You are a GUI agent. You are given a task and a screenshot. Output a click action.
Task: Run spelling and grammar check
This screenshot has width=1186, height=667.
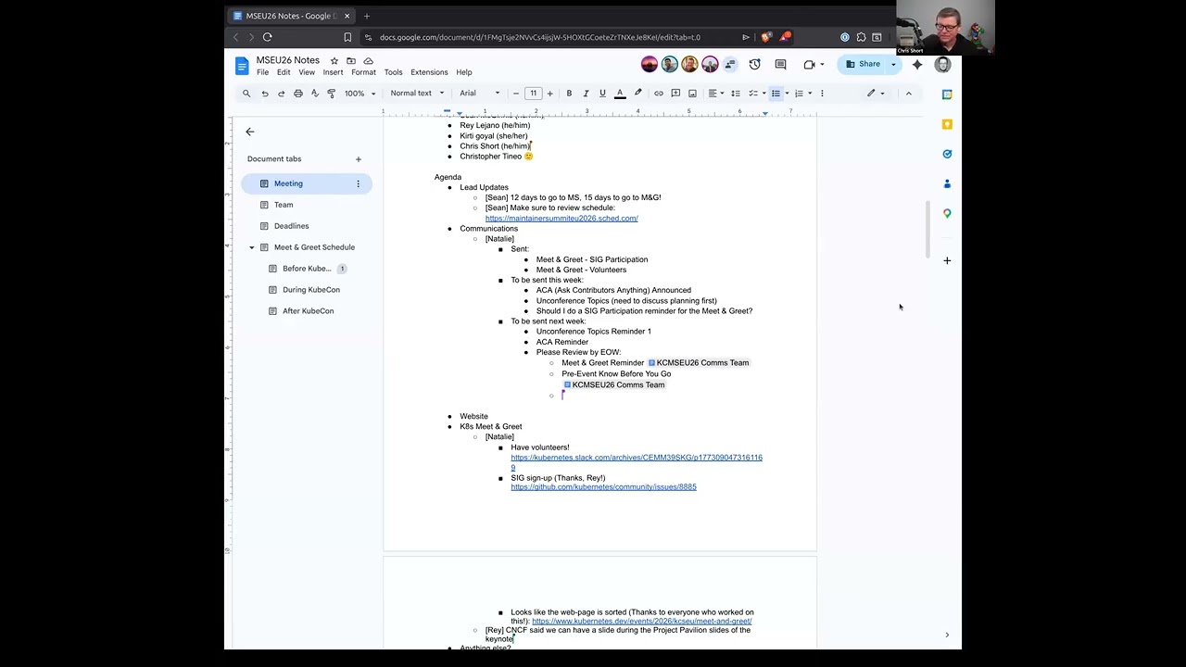tap(315, 94)
